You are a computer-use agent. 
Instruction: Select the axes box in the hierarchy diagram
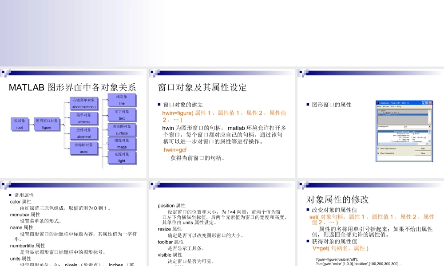pos(83,149)
